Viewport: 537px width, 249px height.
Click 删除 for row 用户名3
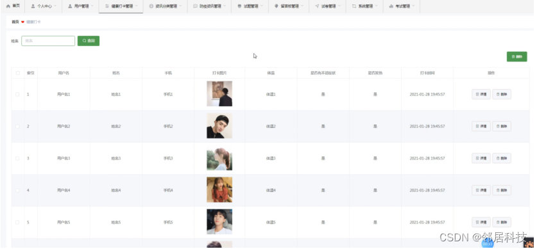coord(502,158)
